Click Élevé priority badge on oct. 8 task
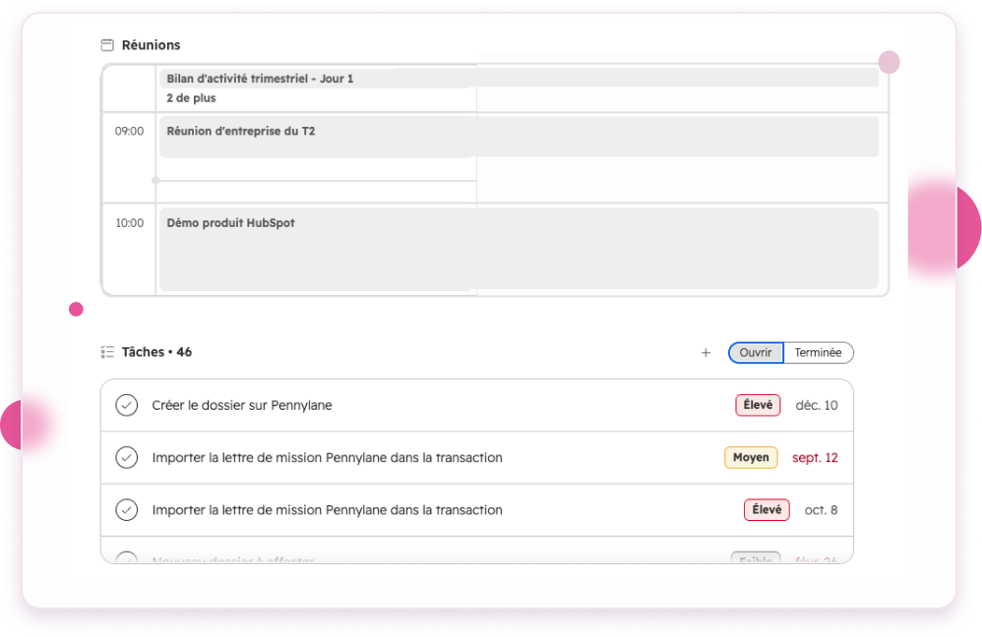This screenshot has width=982, height=637. pyautogui.click(x=767, y=510)
